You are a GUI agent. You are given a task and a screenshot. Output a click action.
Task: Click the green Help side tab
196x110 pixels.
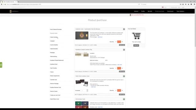pyautogui.click(x=1, y=65)
